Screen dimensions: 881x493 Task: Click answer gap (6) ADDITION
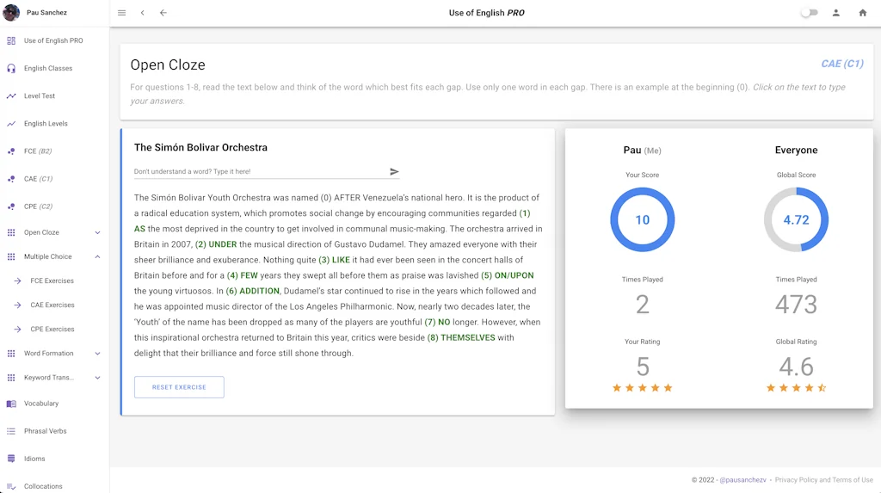click(252, 291)
